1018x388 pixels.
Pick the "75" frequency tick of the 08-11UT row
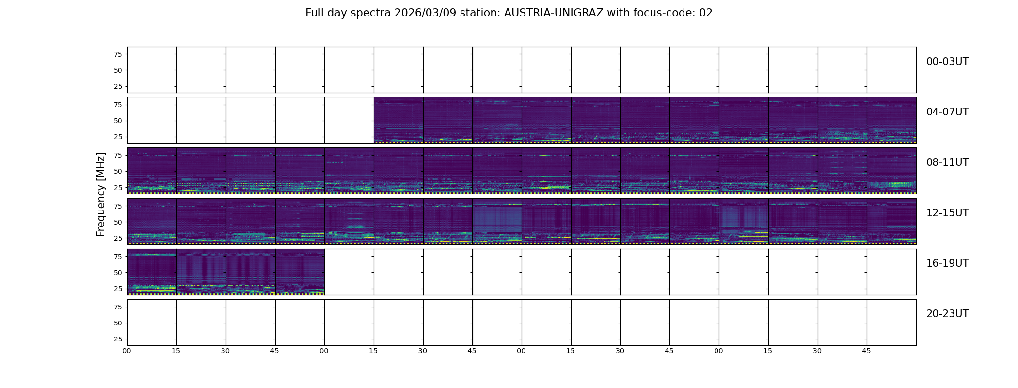[x=118, y=155]
